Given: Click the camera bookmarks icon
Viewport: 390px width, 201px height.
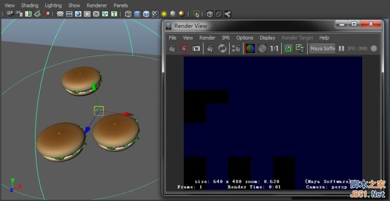Looking at the screenshot, I should coord(28,14).
